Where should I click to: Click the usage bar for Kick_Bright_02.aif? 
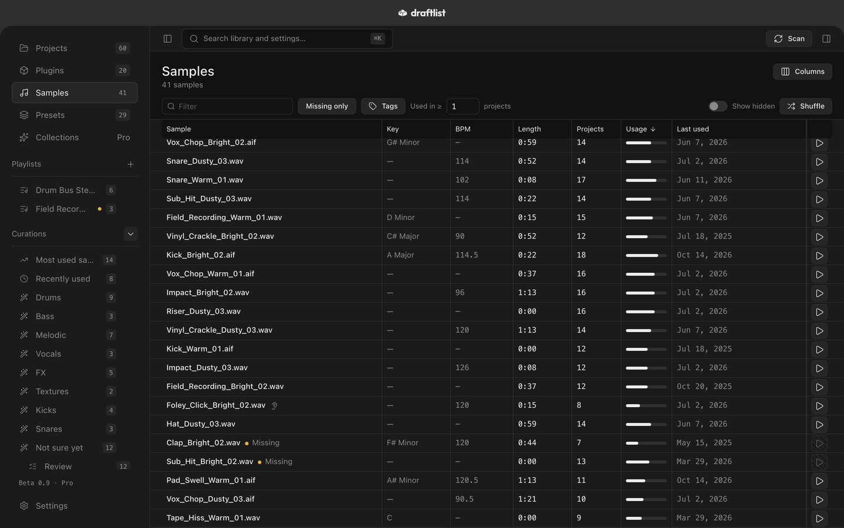[646, 256]
